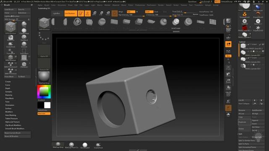Click the Frame icon on right shelf
Screen dimensions: 269x151
tap(228, 68)
